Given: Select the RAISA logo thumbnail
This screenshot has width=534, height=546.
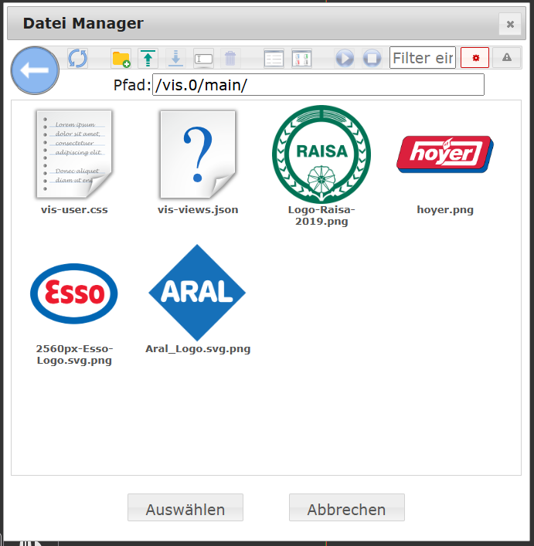Looking at the screenshot, I should (x=321, y=154).
